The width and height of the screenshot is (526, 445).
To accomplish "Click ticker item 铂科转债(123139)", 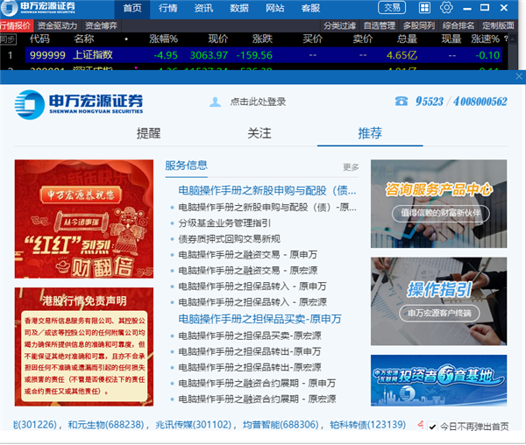I will pos(367,425).
